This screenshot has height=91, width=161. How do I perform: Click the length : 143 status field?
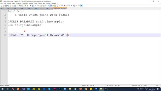point(85,86)
